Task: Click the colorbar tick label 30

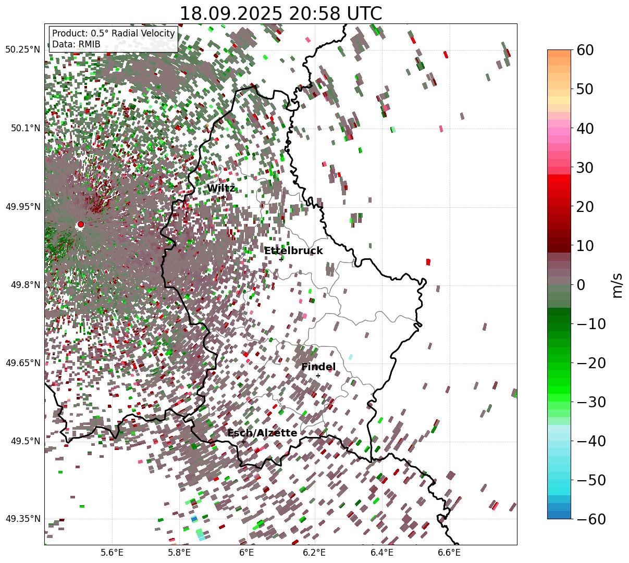Action: pyautogui.click(x=585, y=167)
